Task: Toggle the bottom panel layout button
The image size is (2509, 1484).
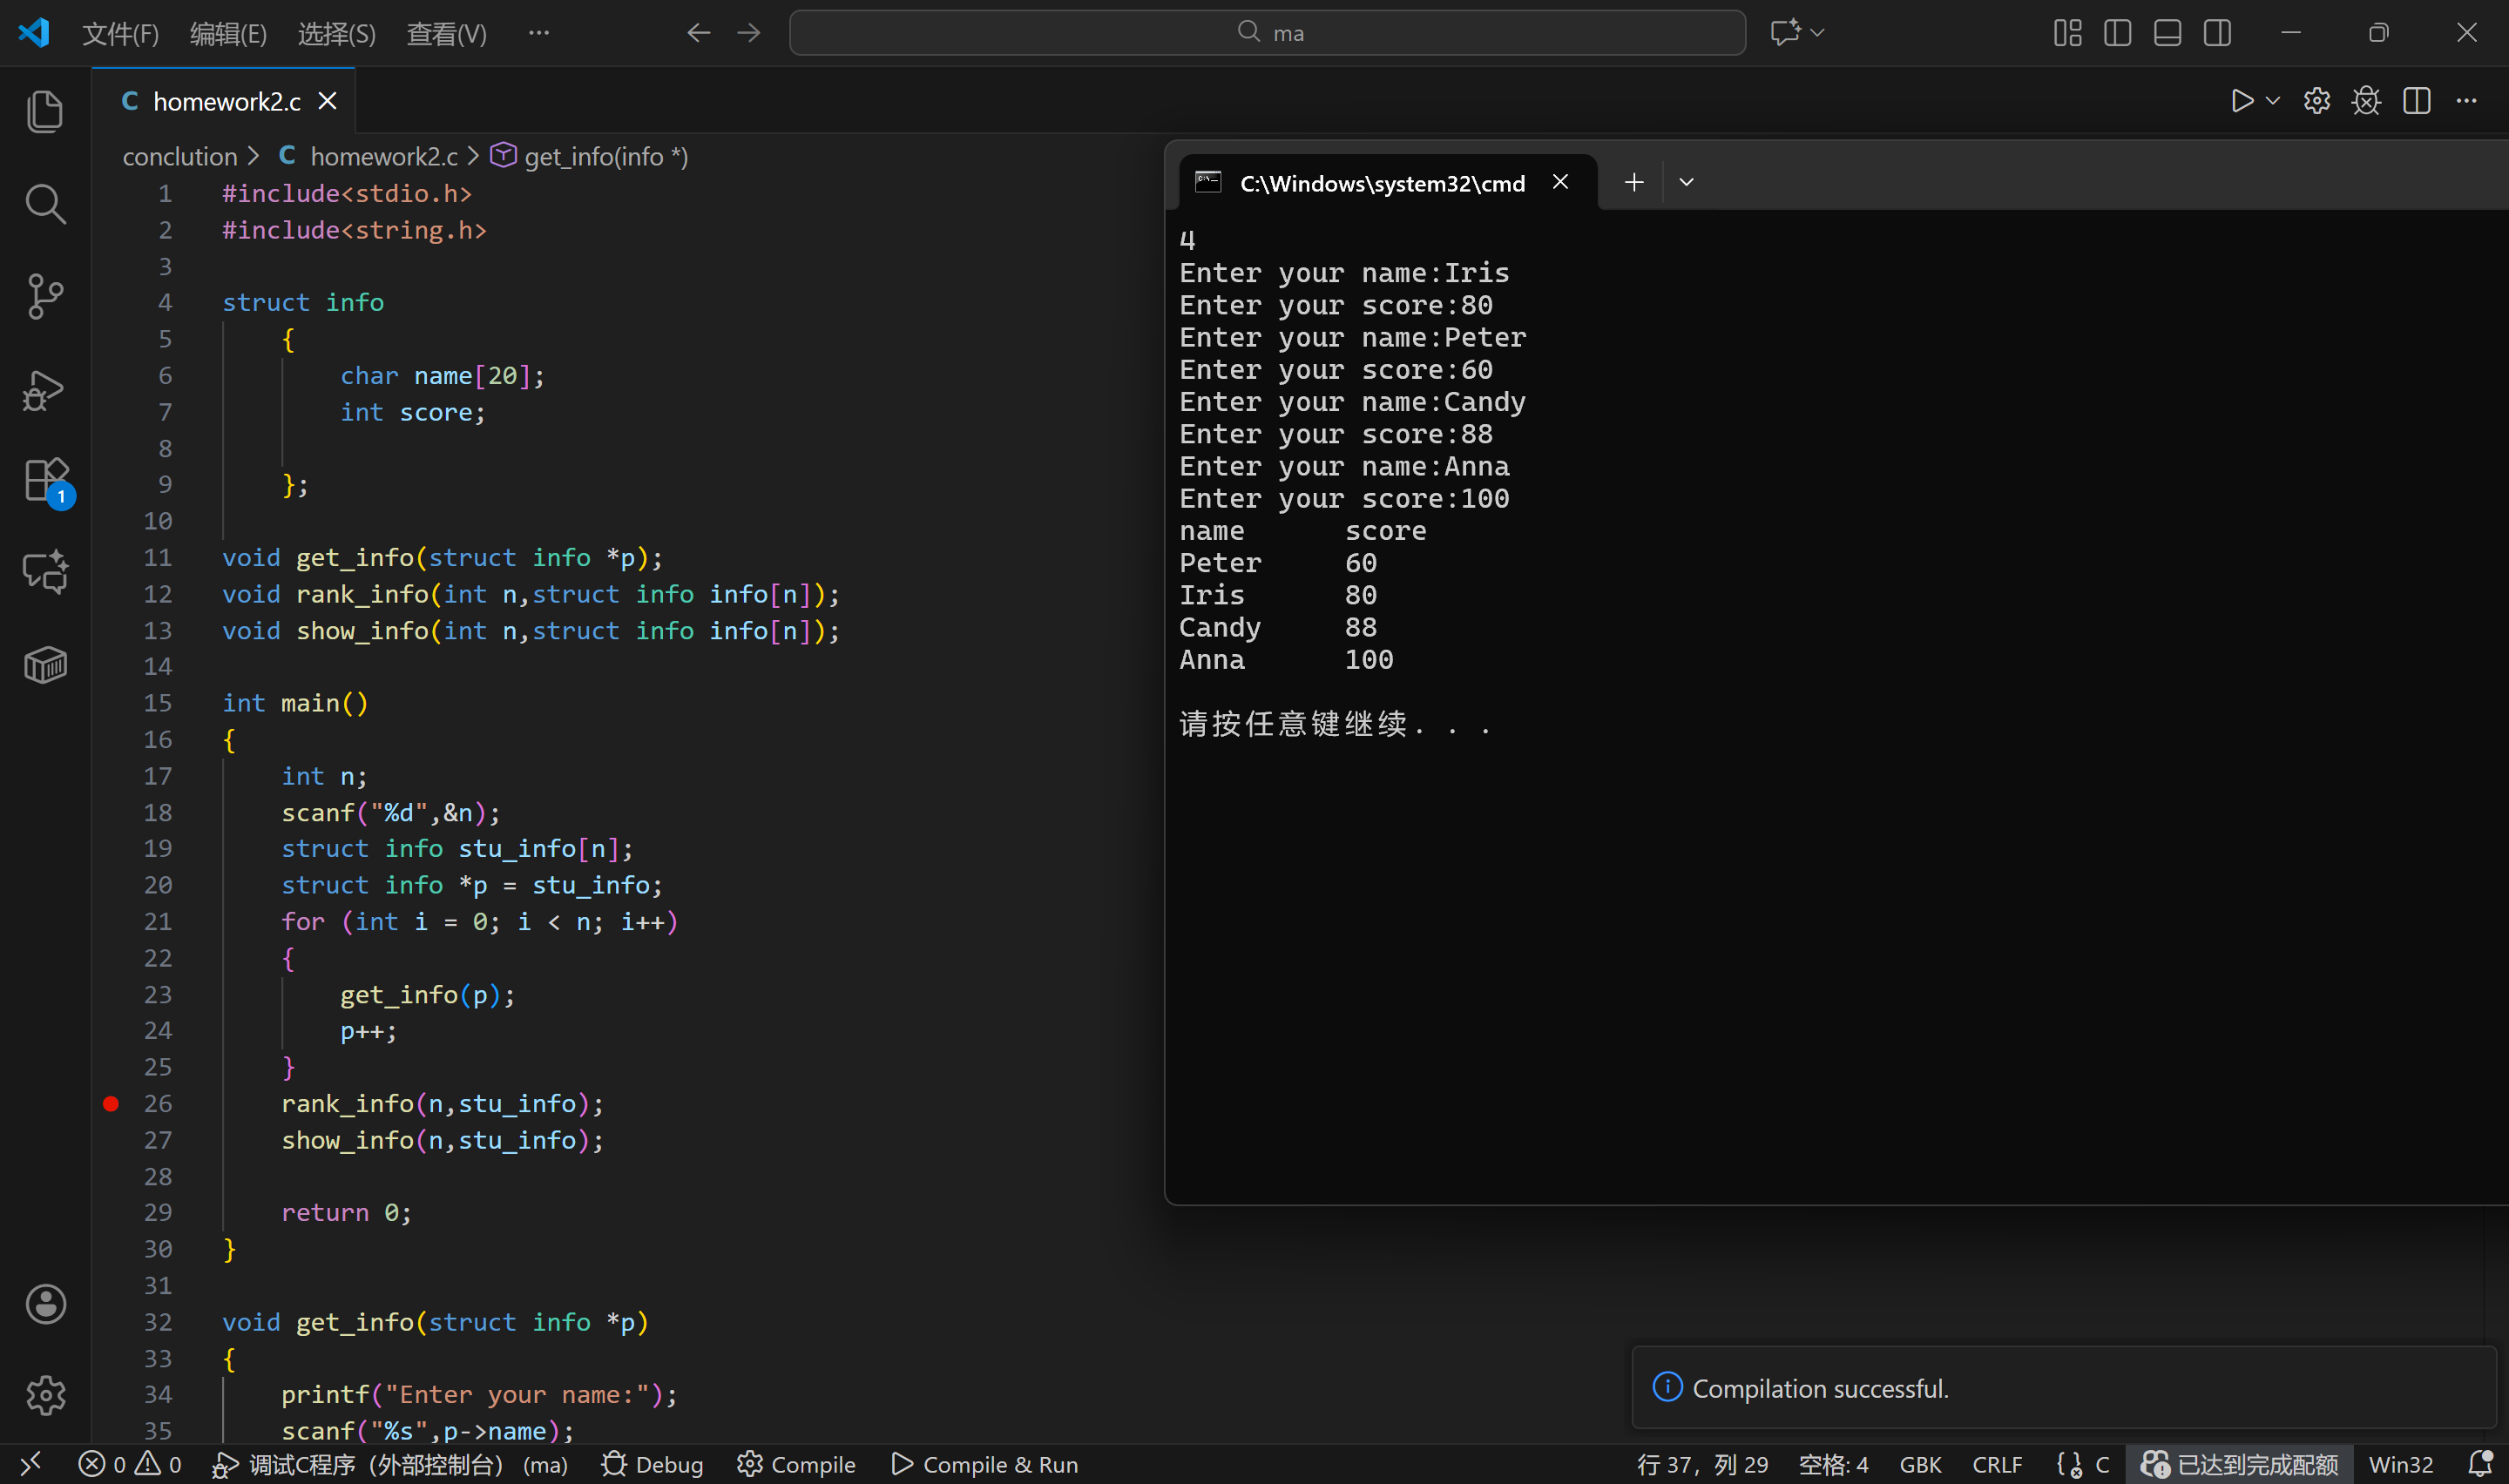Action: 2167,33
